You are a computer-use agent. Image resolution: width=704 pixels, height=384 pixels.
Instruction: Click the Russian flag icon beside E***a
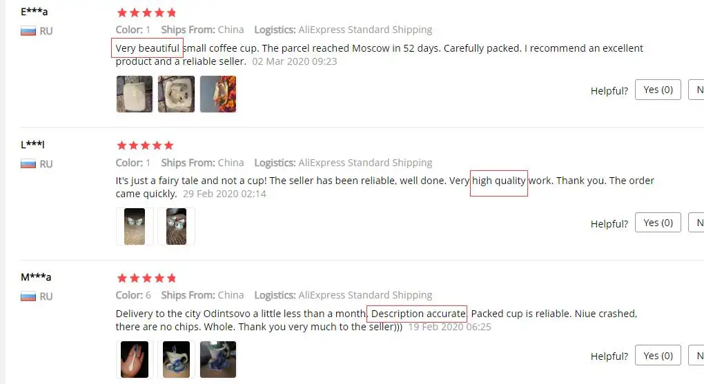28,31
